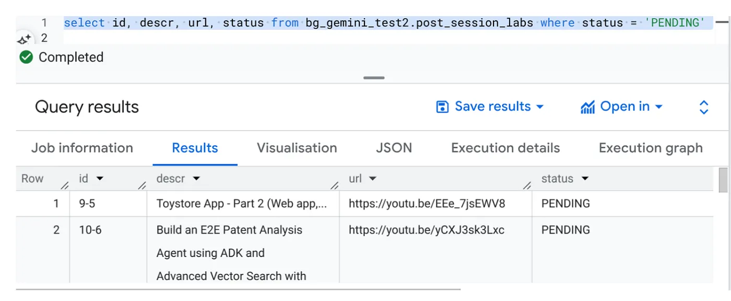Switch to the Job information tab
731x301 pixels.
tap(82, 148)
